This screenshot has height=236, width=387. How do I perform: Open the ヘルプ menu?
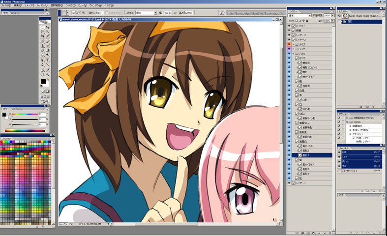pos(109,5)
